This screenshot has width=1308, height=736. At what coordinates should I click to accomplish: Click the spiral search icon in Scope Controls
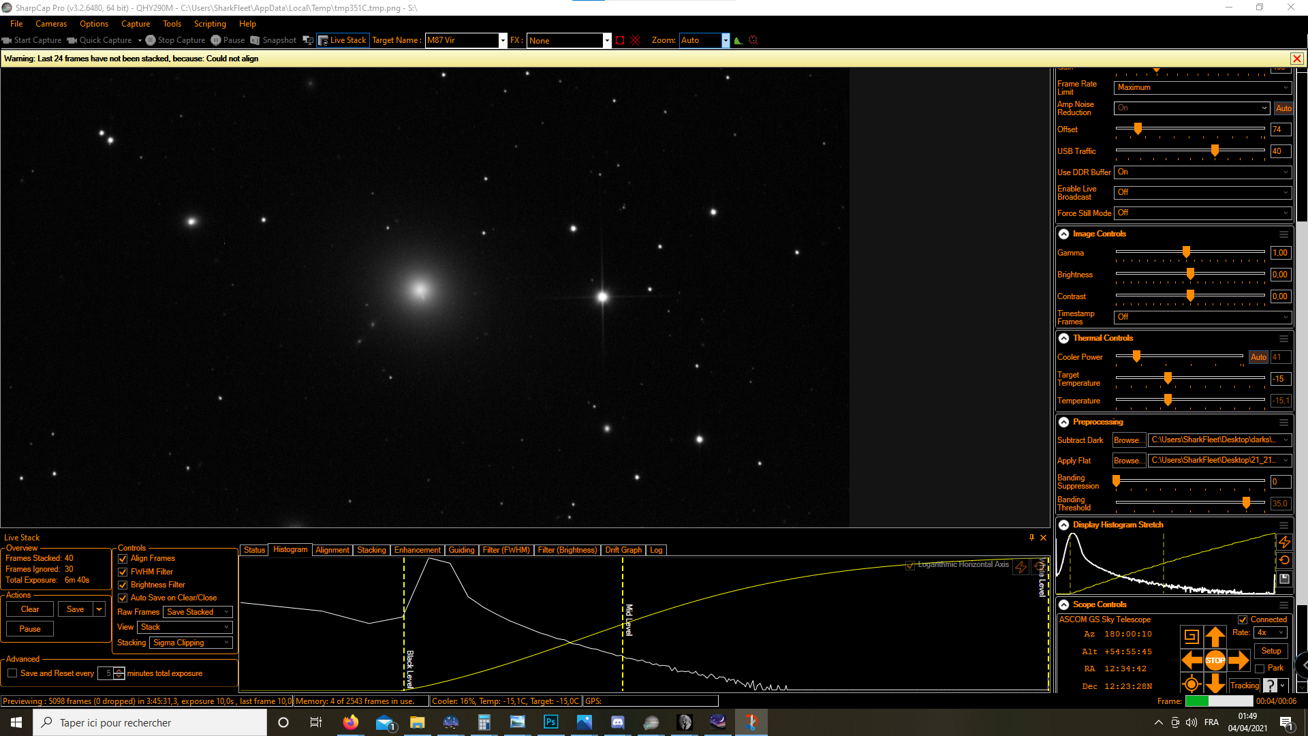1192,637
